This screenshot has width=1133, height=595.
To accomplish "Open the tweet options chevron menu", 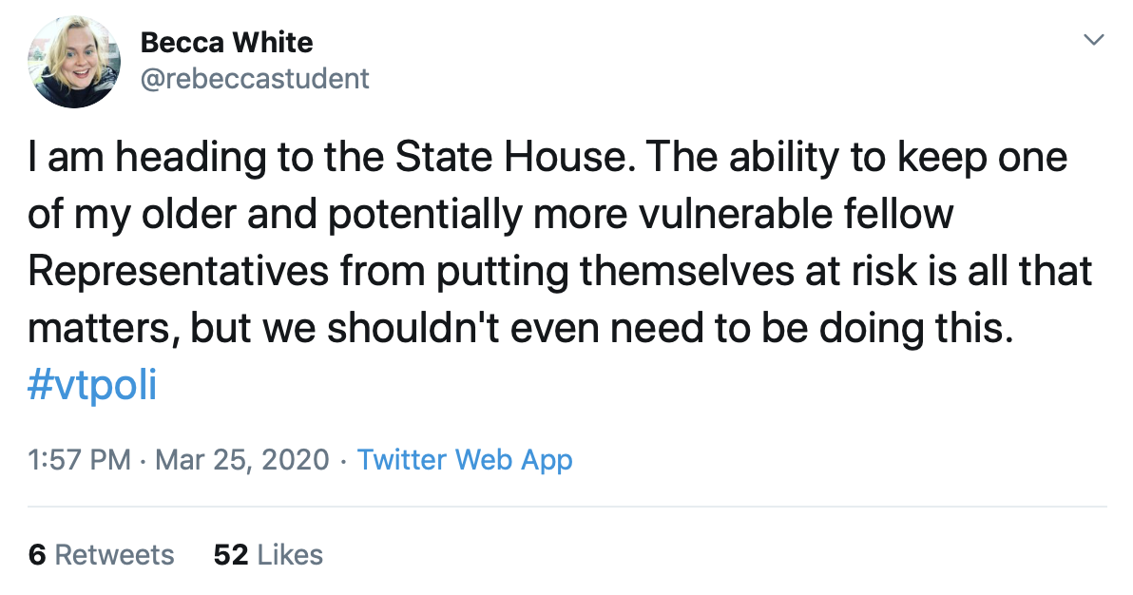I will pyautogui.click(x=1094, y=41).
